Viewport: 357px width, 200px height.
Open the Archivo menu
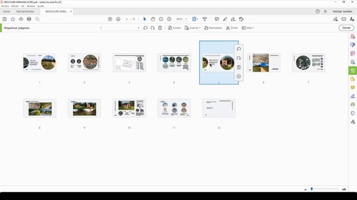coord(5,6)
